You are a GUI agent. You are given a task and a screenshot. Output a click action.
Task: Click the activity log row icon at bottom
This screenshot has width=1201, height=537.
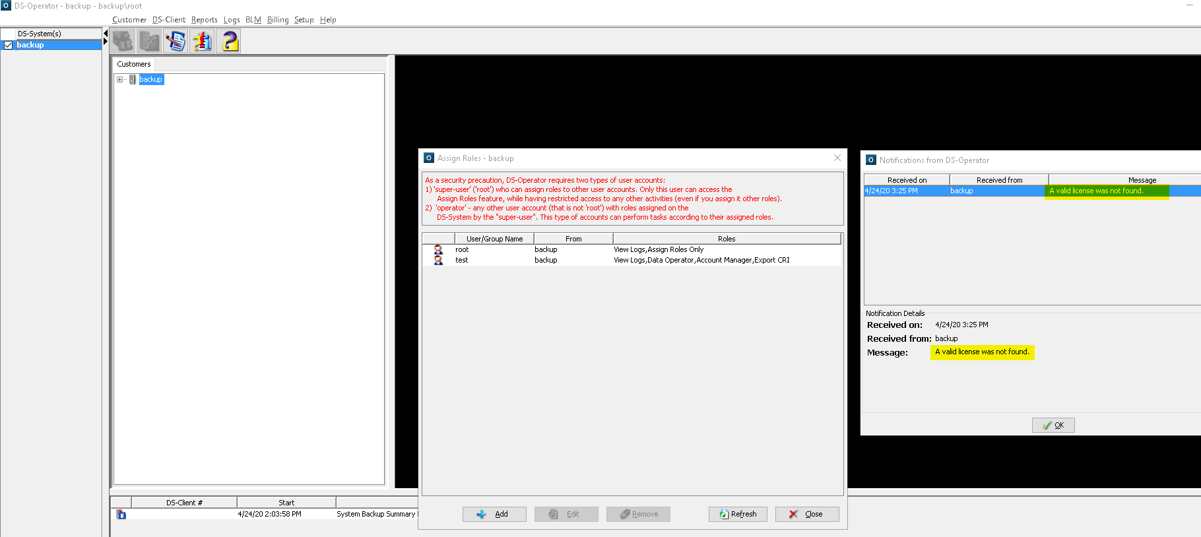121,514
